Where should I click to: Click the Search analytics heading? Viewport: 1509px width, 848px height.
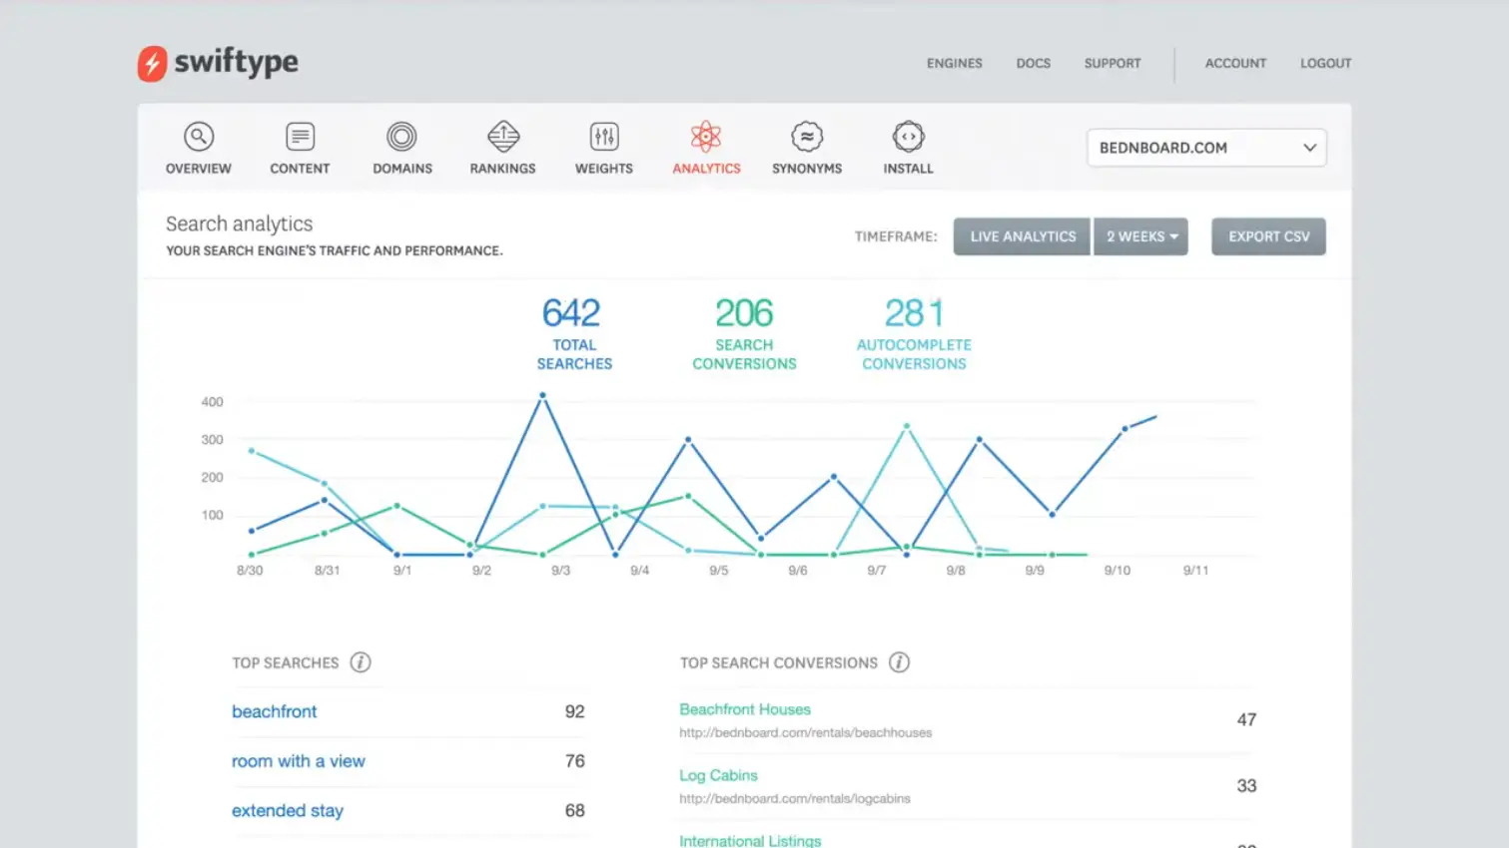point(239,224)
